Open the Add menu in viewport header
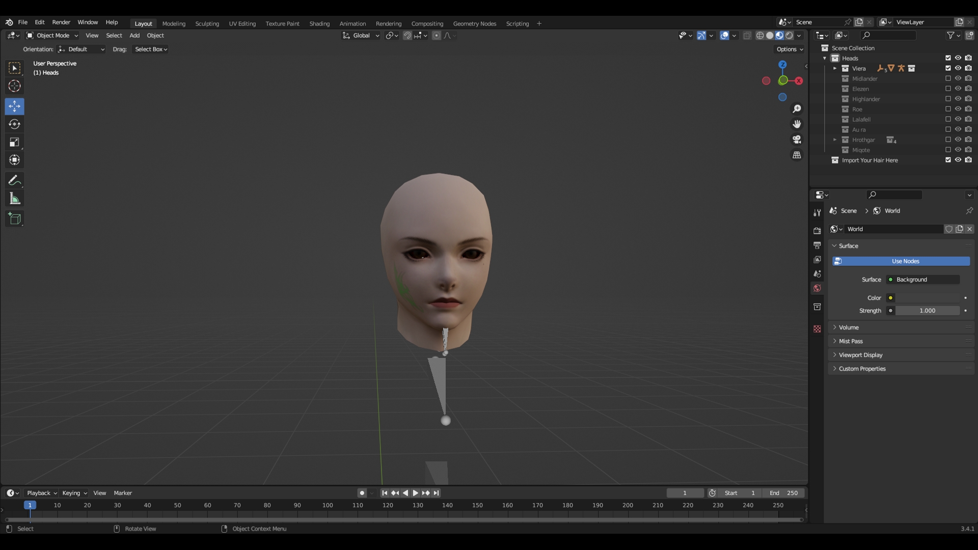Image resolution: width=978 pixels, height=550 pixels. (134, 36)
